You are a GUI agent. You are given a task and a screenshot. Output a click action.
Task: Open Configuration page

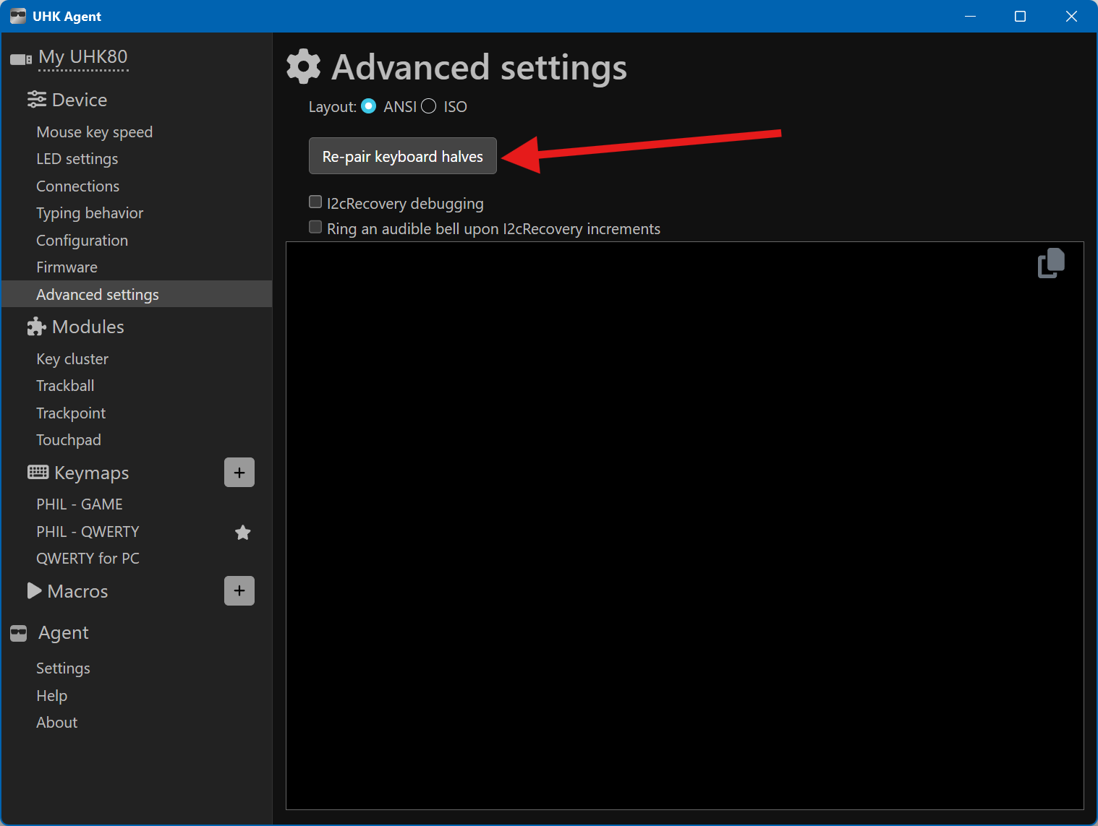[82, 241]
